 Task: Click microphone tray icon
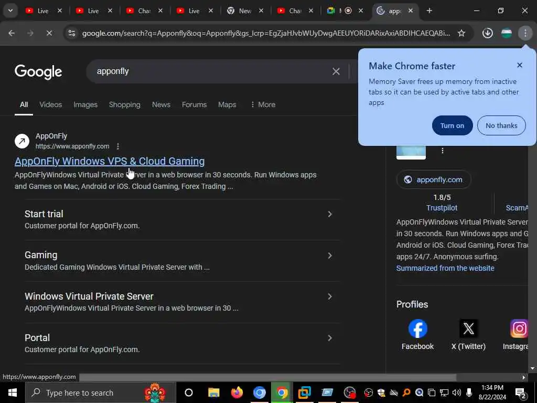[469, 393]
